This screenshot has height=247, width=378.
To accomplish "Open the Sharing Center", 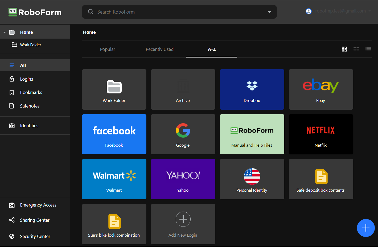I will [x=35, y=220].
